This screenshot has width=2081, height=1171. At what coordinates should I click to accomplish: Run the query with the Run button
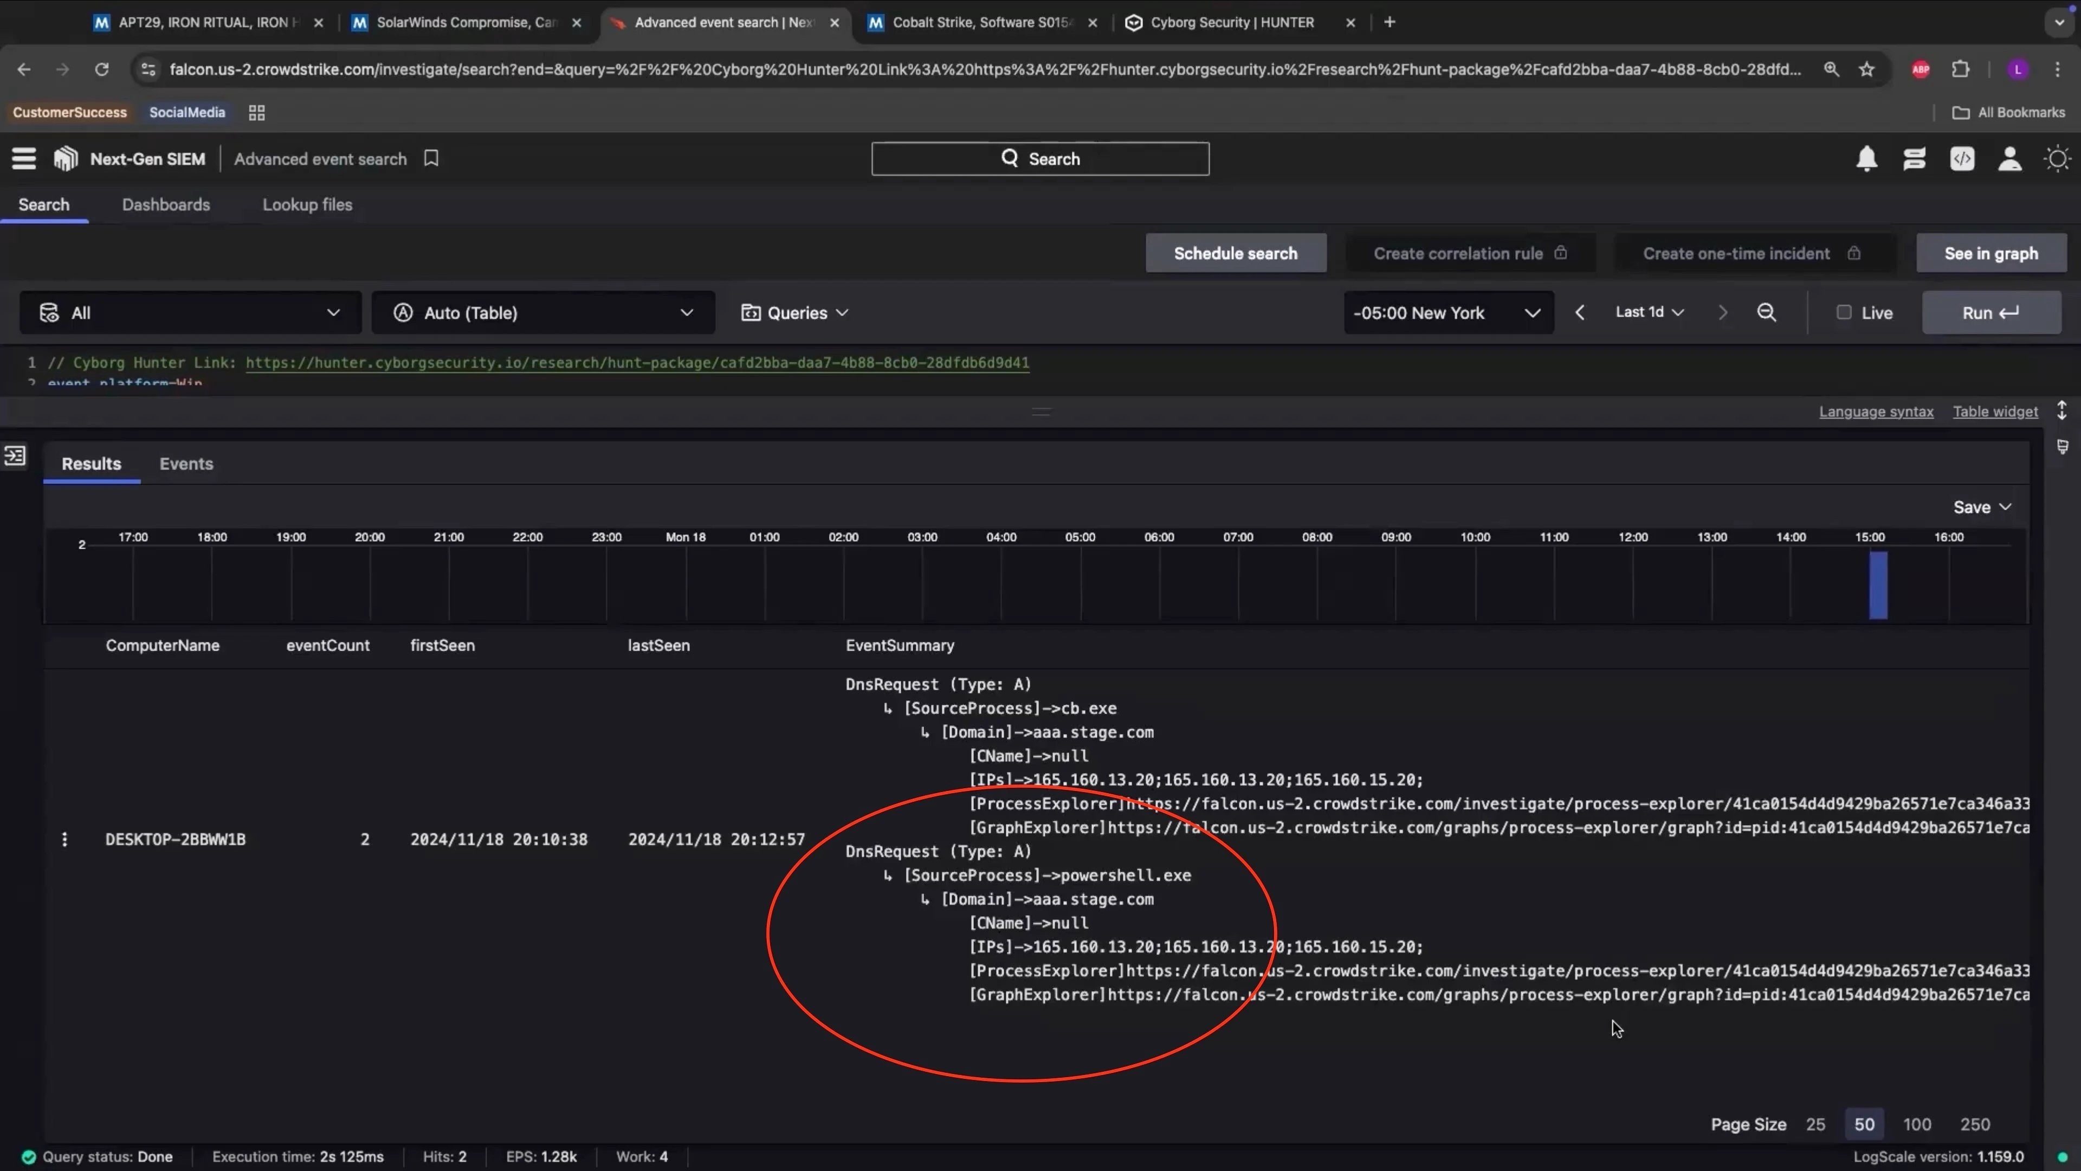pyautogui.click(x=1992, y=313)
